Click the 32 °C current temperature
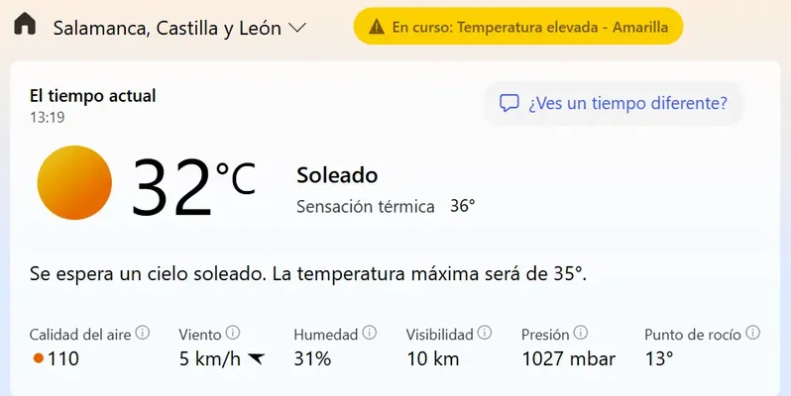This screenshot has width=791, height=396. pyautogui.click(x=193, y=186)
